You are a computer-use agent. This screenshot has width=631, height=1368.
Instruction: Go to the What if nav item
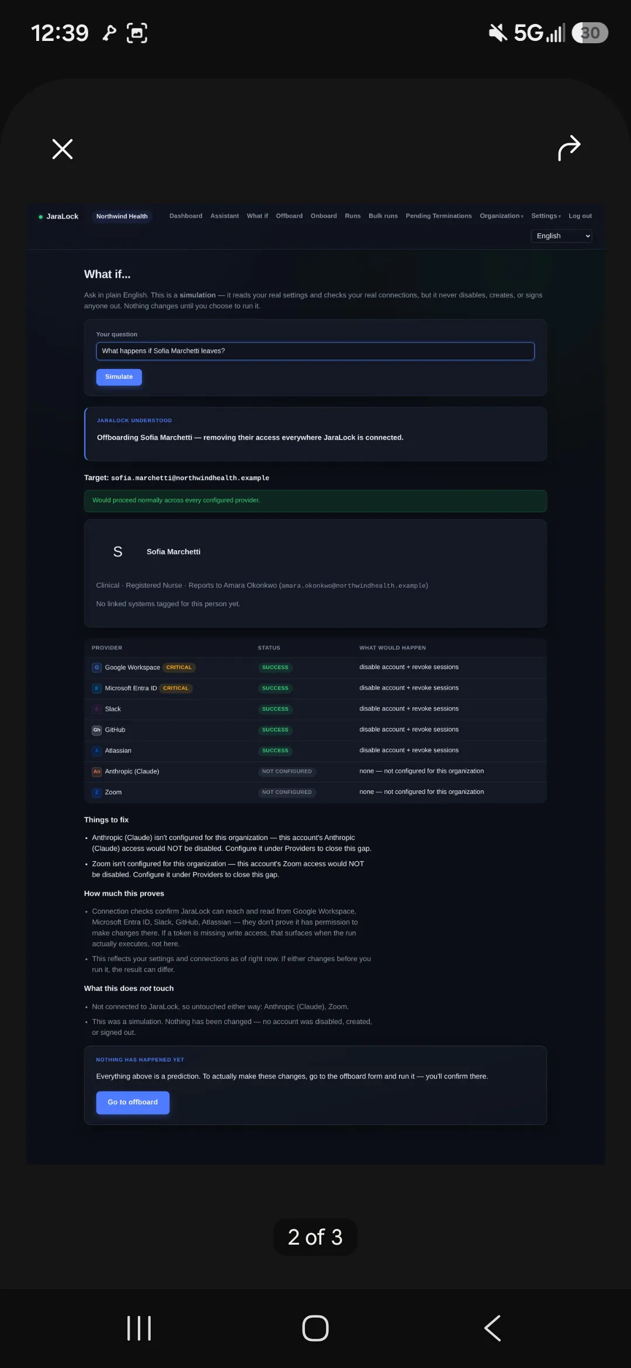[x=257, y=216]
